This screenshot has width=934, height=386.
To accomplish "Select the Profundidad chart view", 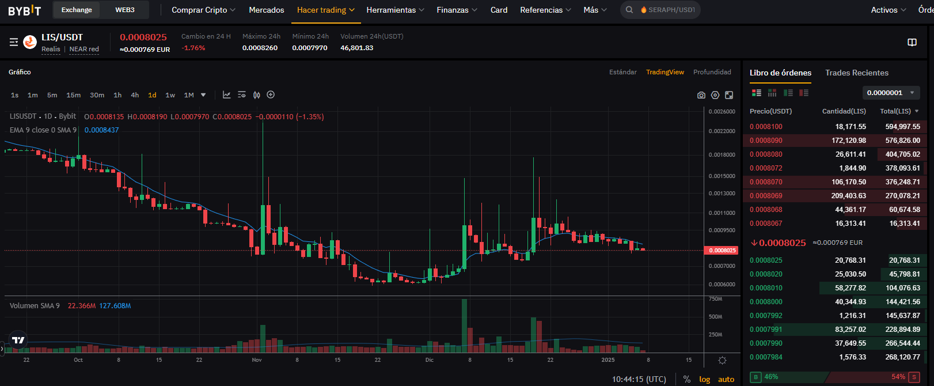I will (712, 72).
